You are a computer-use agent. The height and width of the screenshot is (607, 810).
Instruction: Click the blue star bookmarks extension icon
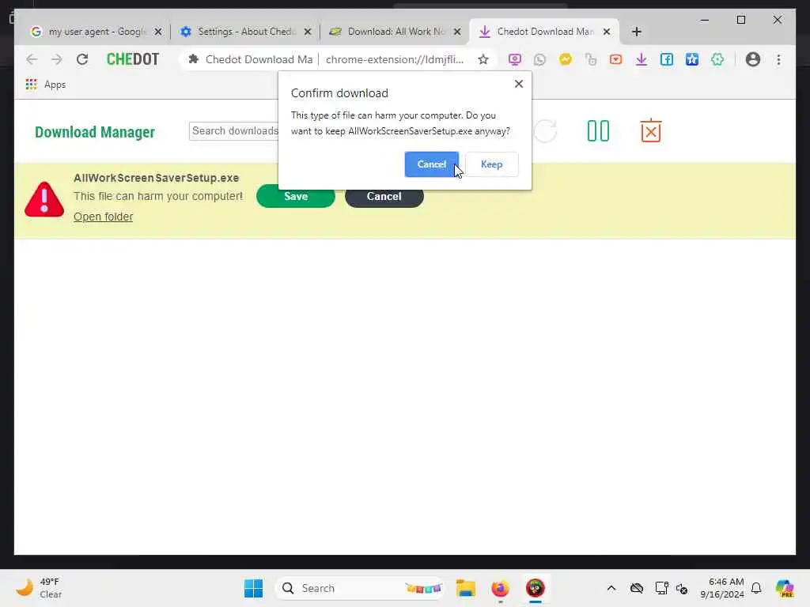[x=691, y=59]
